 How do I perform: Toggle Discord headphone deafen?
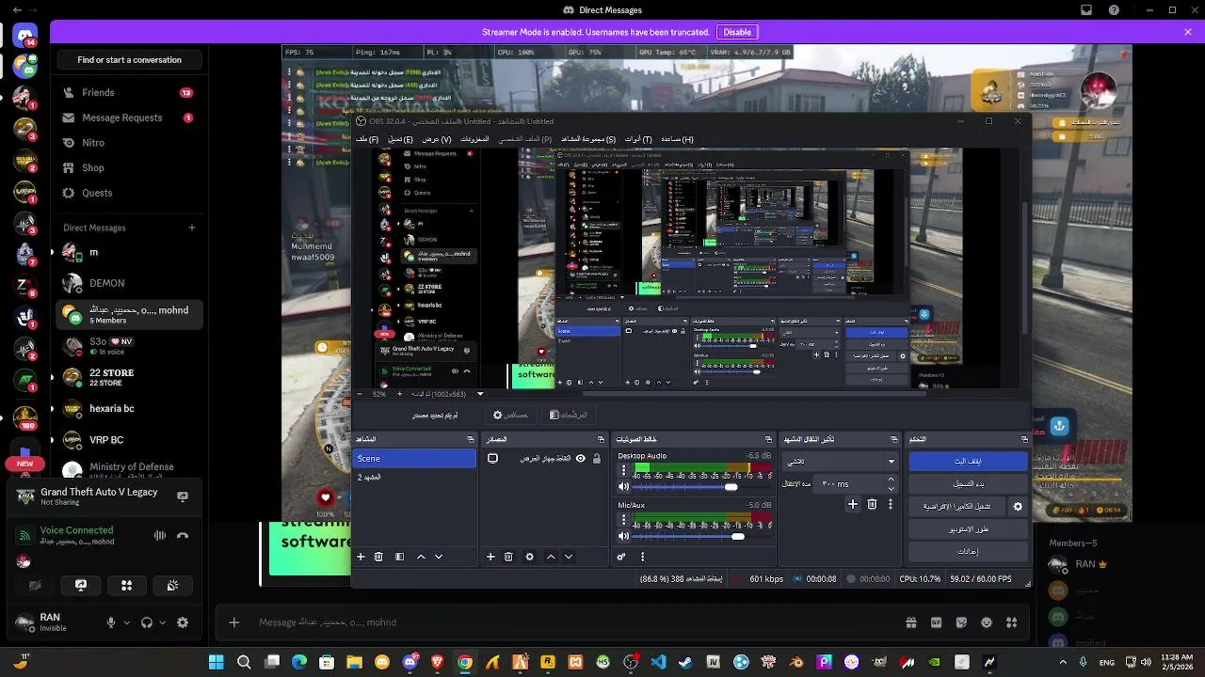(x=147, y=622)
